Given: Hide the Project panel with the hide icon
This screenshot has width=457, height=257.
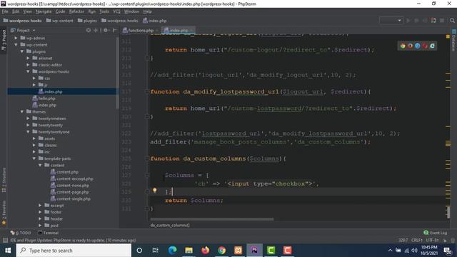Looking at the screenshot, I should pos(114,30).
